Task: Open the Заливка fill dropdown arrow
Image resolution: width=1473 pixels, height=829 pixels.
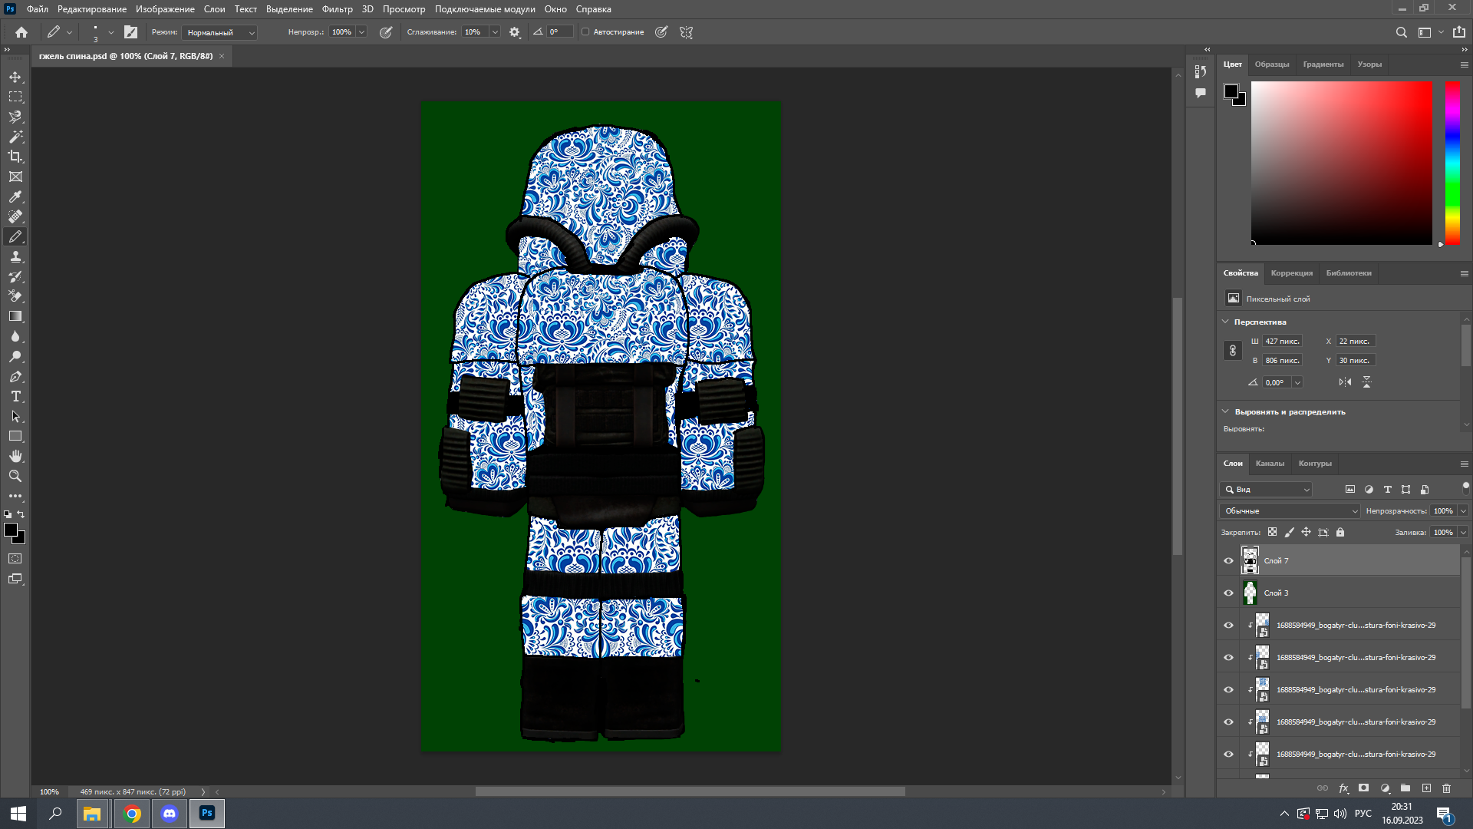Action: [1463, 533]
